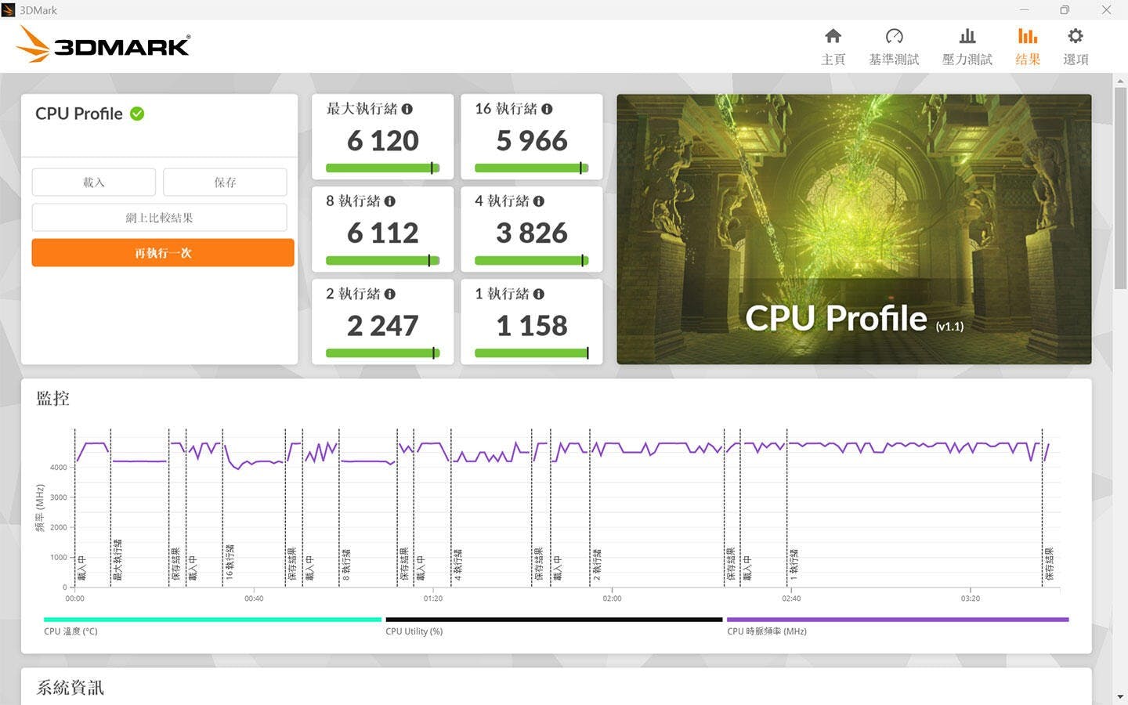Open the Benchmarks (基準測試) gauge icon

click(894, 37)
